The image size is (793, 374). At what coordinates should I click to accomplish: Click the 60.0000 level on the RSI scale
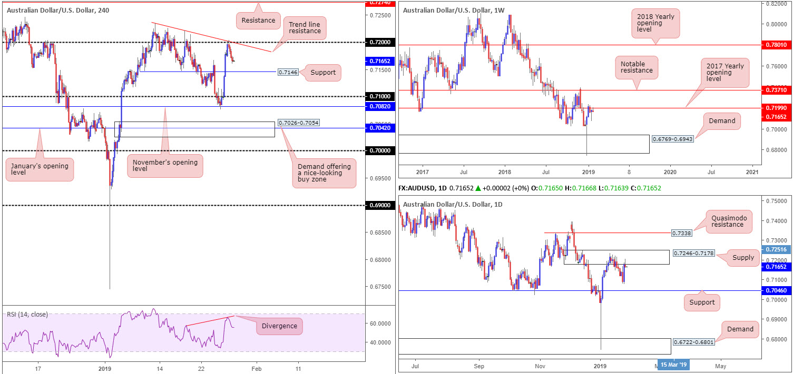379,324
